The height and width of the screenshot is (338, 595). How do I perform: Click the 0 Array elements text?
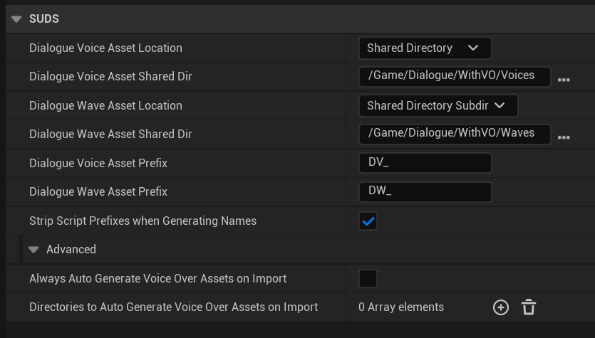(x=401, y=307)
